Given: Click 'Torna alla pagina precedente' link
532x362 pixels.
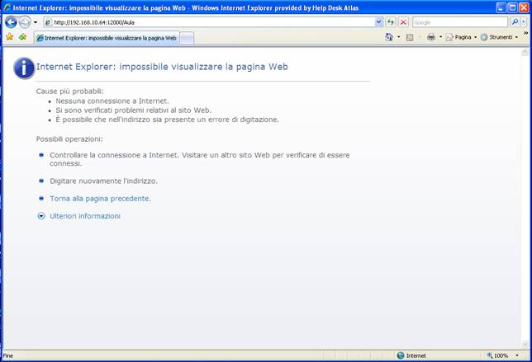Looking at the screenshot, I should pos(100,199).
